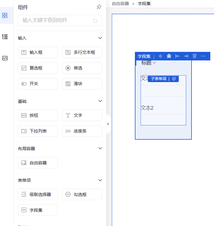
Task: Collapse the 字段集 标题 chevron on canvas
Action: (154, 63)
